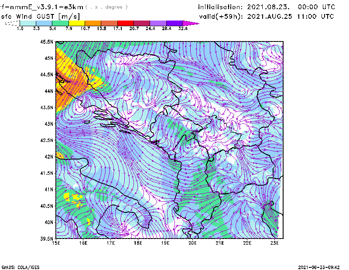Click the 'initialisation: 2021.08.23.' text
Viewport: 349px width, 270px height.
point(244,7)
